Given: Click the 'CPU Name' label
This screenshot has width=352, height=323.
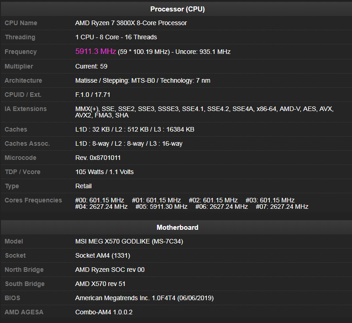Looking at the screenshot, I should coord(21,23).
